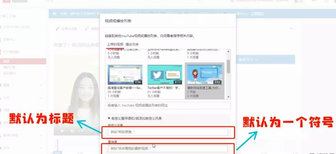Click the 9 小时前 video entry text

click(193, 53)
